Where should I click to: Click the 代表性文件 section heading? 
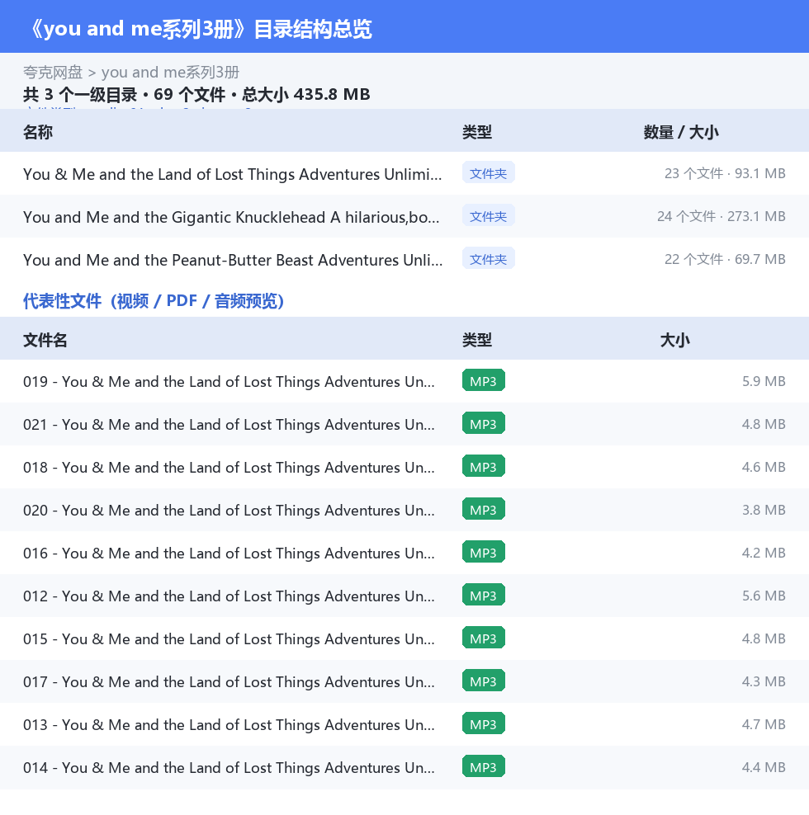tap(154, 301)
